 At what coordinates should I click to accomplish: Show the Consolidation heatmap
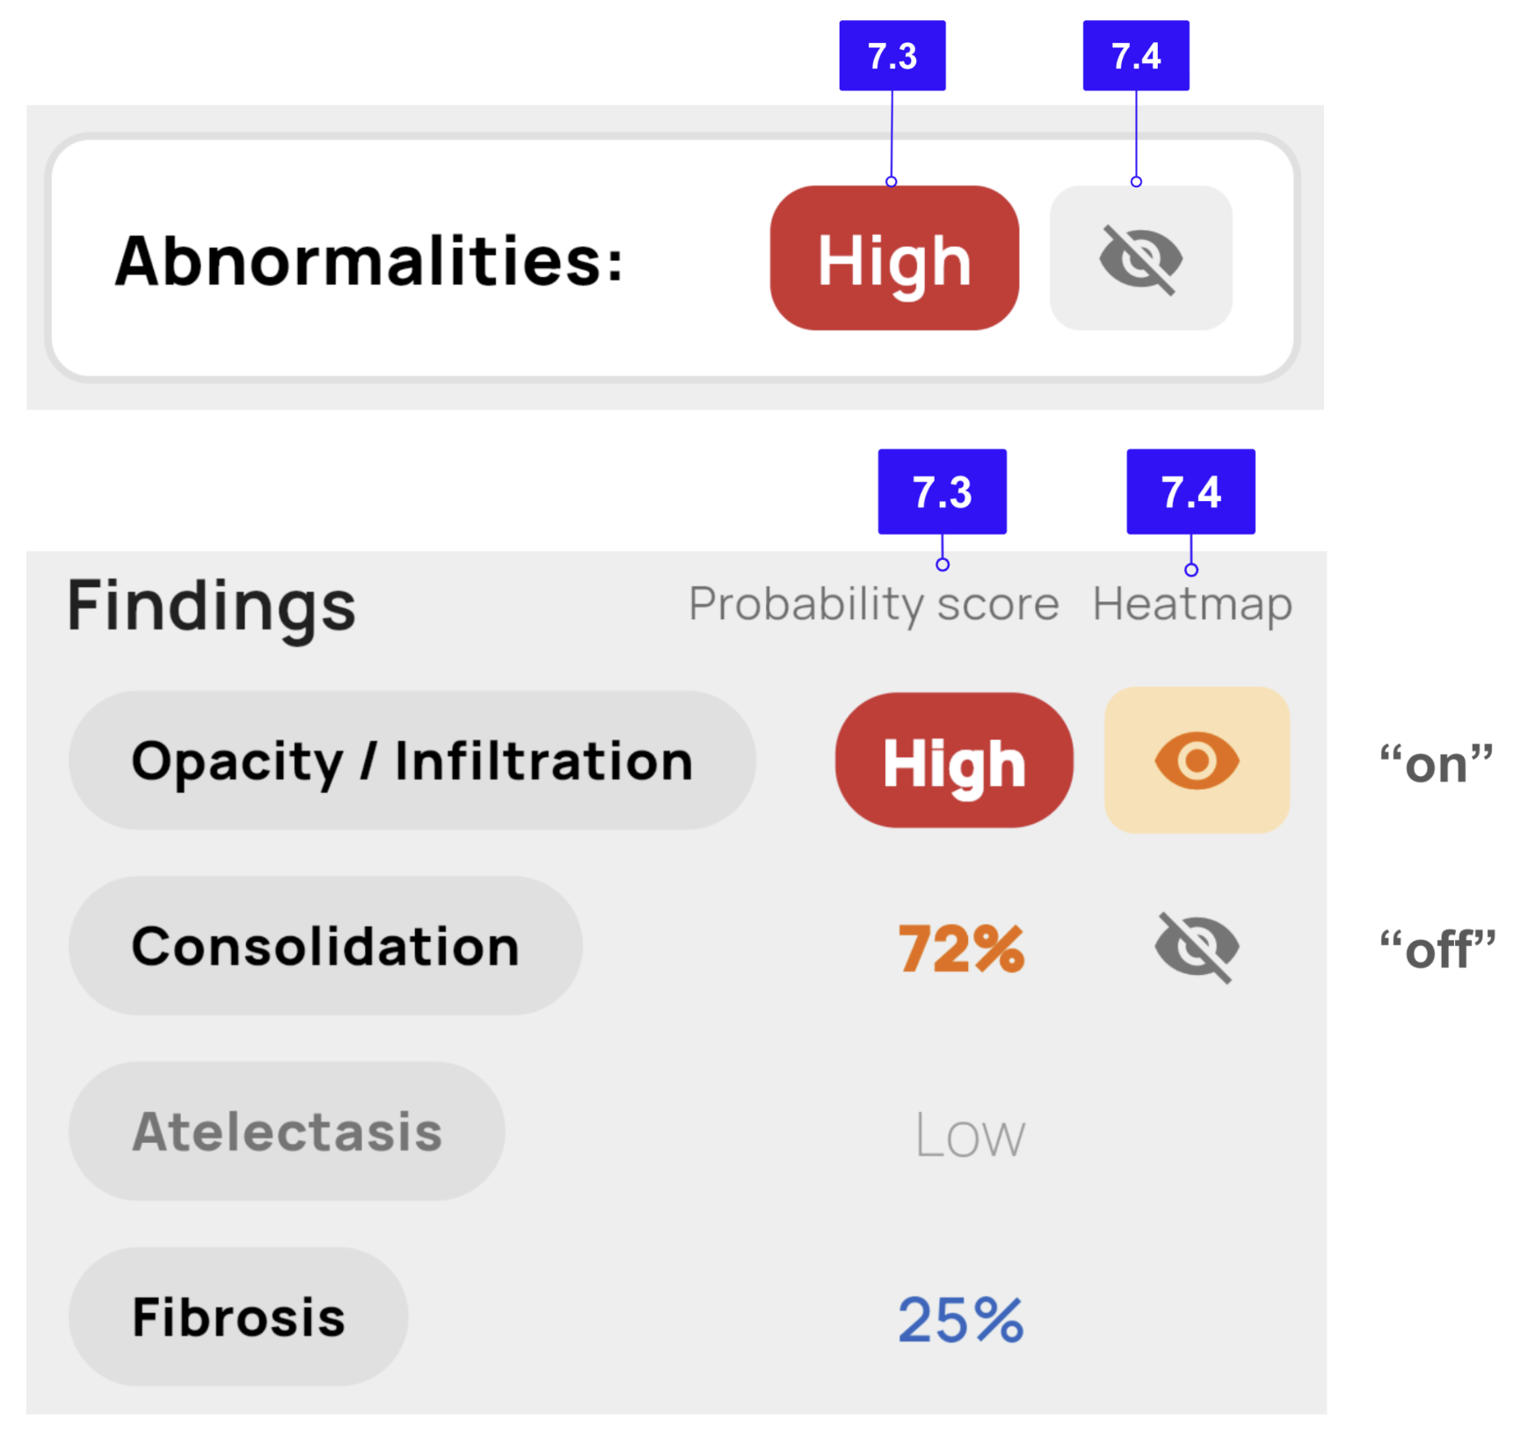1197,947
